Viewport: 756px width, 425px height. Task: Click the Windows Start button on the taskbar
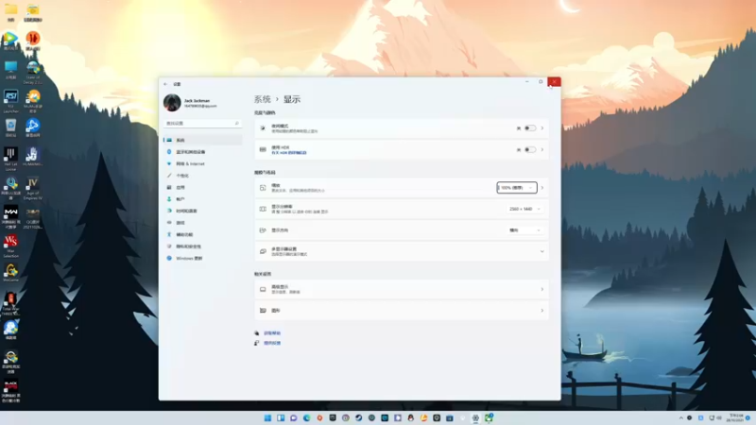pos(267,418)
